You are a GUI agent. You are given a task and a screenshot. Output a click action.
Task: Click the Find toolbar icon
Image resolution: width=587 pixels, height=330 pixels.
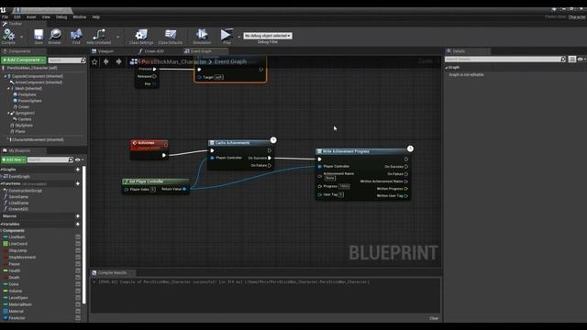[x=76, y=36]
